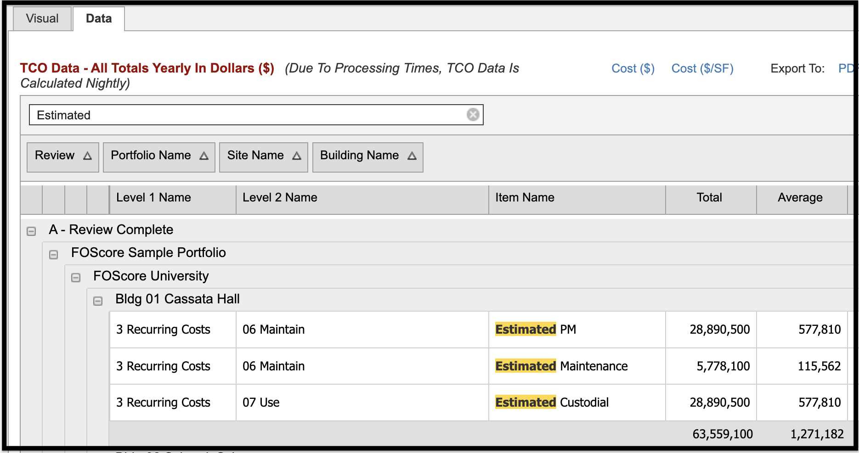
Task: Collapse the Bldg 01 Cassata Hall group
Action: 98,301
